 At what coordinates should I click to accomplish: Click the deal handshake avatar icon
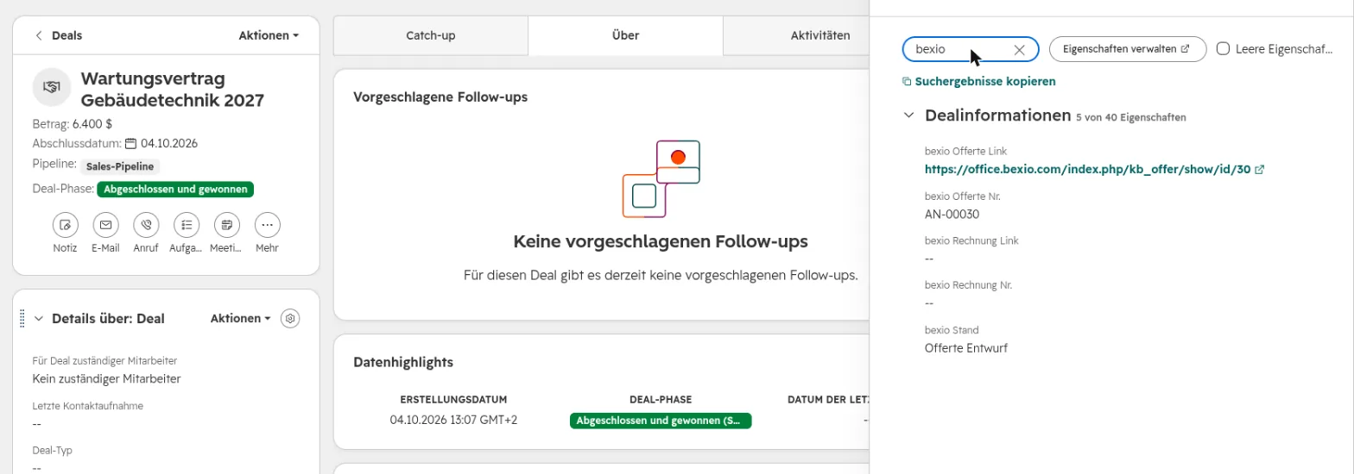pyautogui.click(x=51, y=87)
